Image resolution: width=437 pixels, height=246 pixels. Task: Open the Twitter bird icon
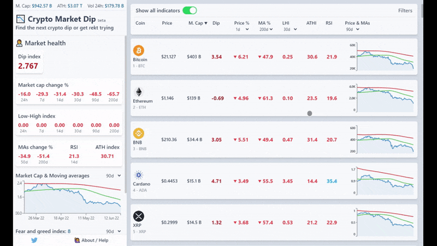34,240
